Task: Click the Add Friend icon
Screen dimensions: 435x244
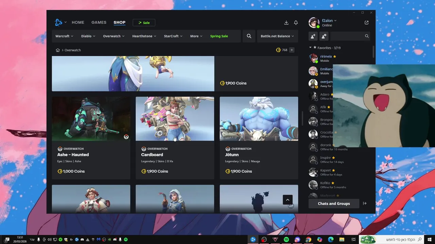Action: click(313, 36)
